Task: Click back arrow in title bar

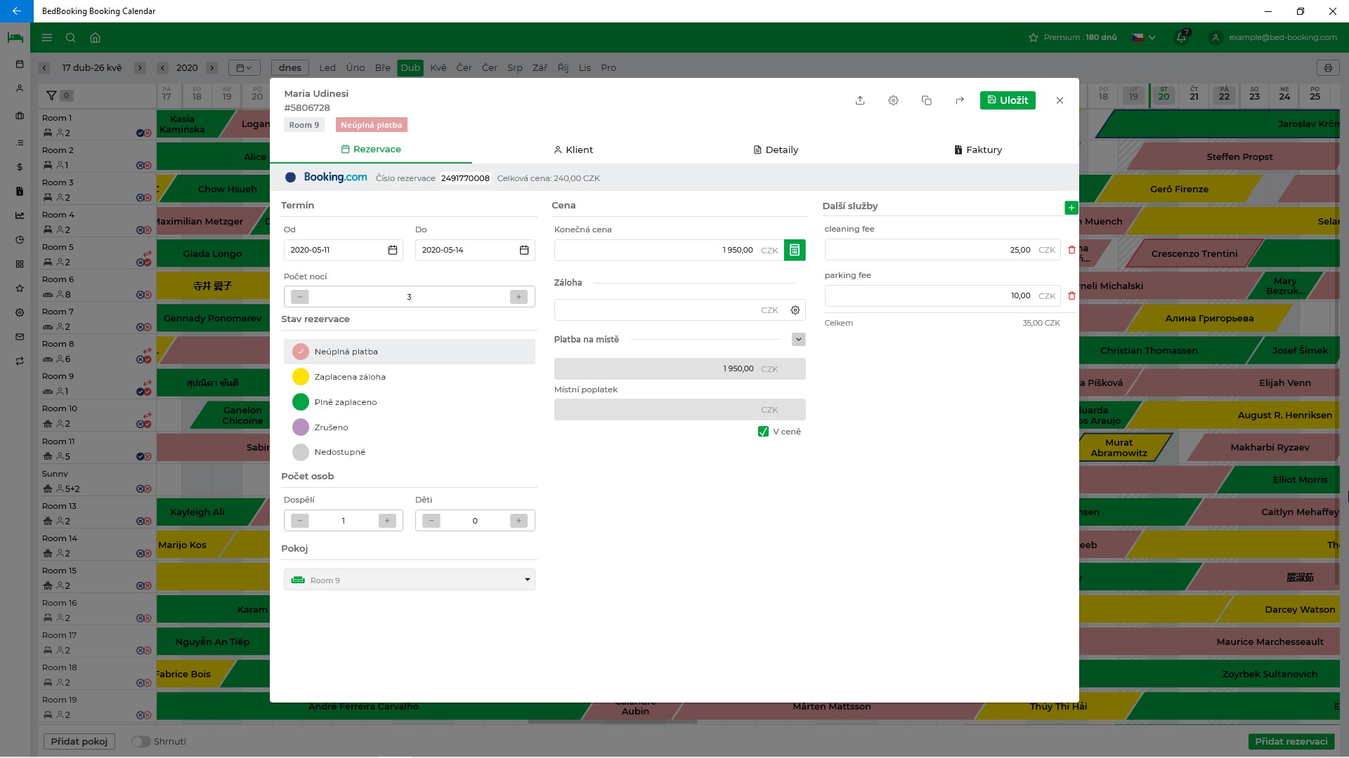Action: (16, 11)
